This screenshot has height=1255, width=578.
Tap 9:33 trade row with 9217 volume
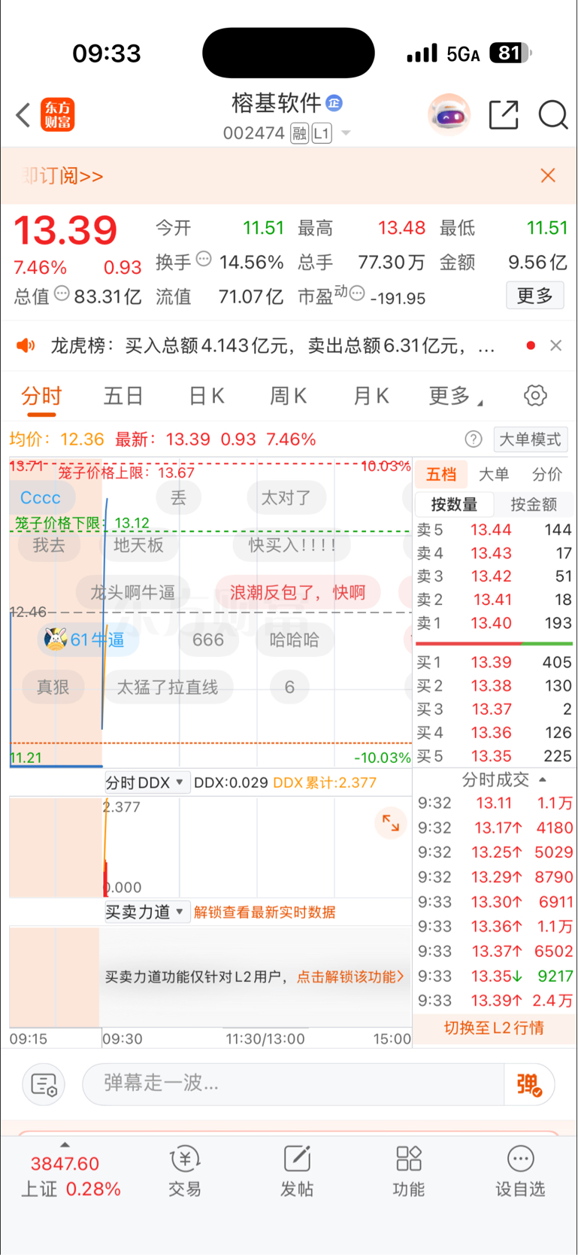(x=495, y=976)
